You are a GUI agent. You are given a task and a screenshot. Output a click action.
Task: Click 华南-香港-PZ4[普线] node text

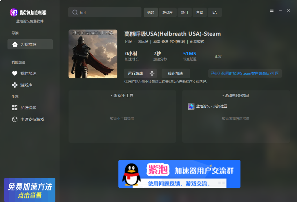pos(169,42)
